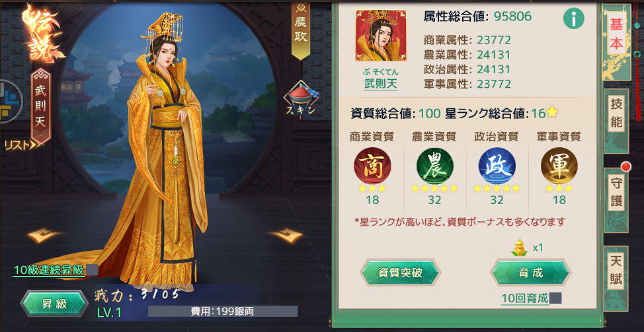Click the 武則天 portrait thumbnail
Screen dimensions: 644x332
pos(381,36)
